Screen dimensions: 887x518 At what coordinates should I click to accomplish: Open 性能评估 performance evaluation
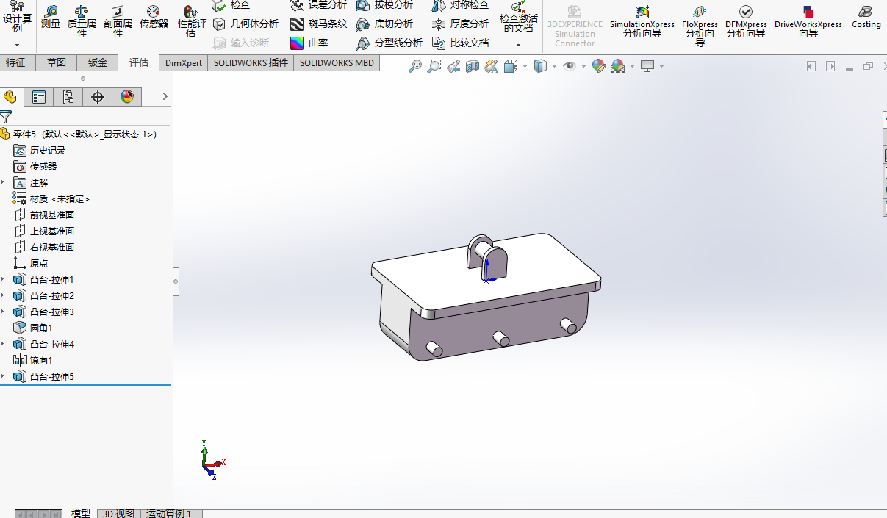pyautogui.click(x=191, y=22)
